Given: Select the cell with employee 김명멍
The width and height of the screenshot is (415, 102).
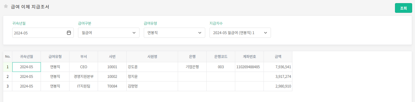Looking at the screenshot, I should (x=152, y=86).
